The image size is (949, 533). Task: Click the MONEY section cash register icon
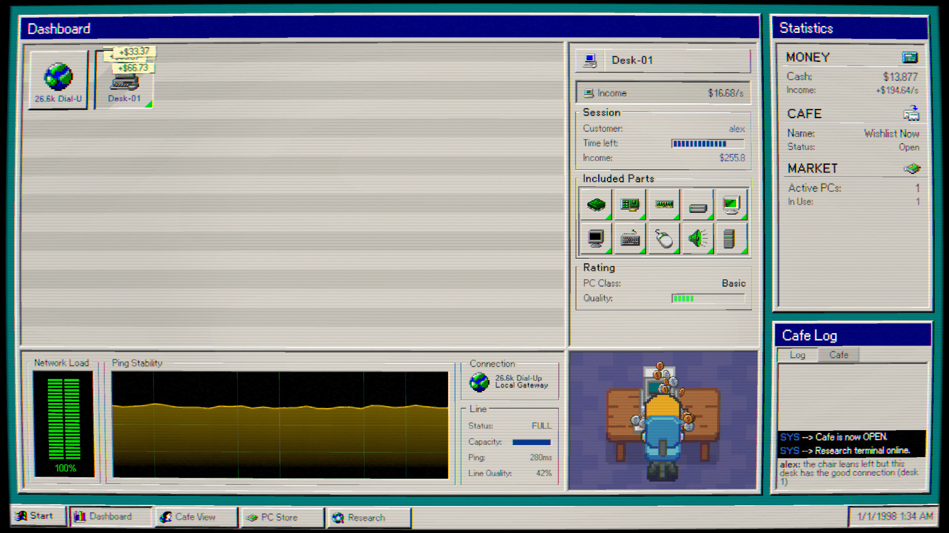910,57
